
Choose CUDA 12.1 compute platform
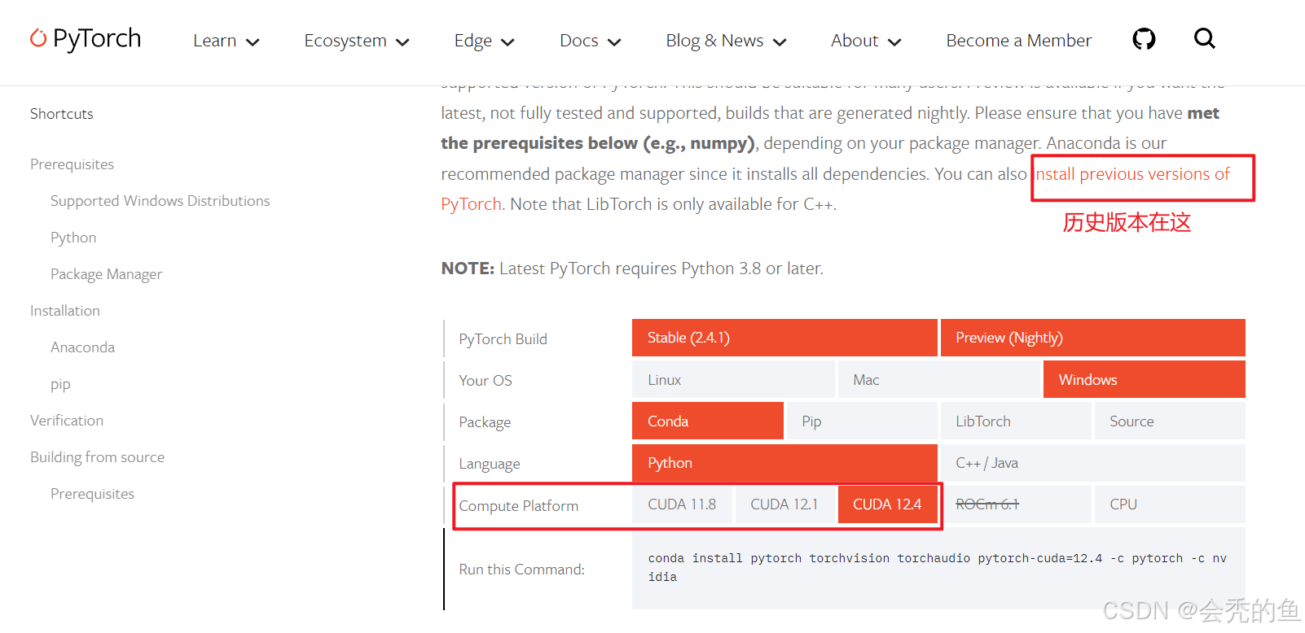point(784,504)
